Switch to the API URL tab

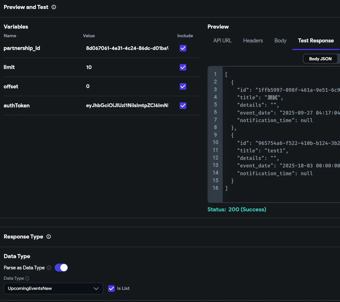click(222, 41)
